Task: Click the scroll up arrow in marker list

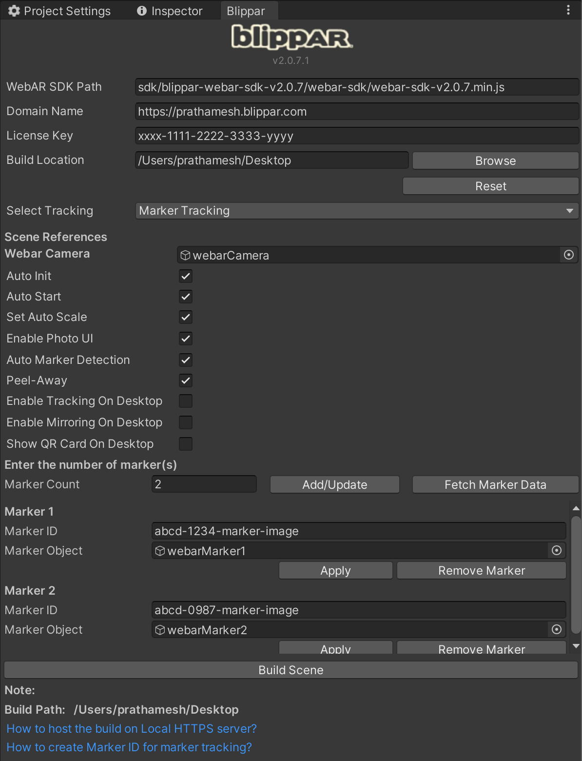Action: [576, 508]
